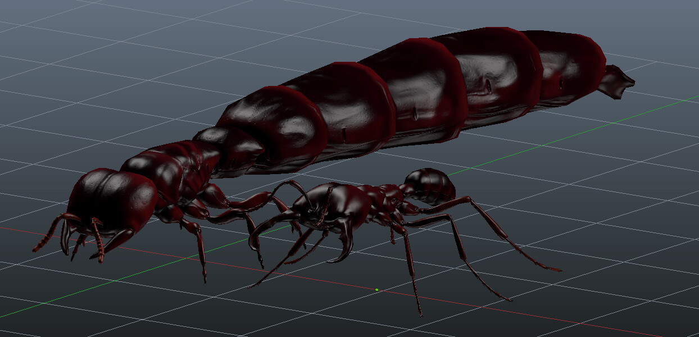The height and width of the screenshot is (337, 699).
Task: Select the ant's rear abdomen segment
Action: coord(430,183)
